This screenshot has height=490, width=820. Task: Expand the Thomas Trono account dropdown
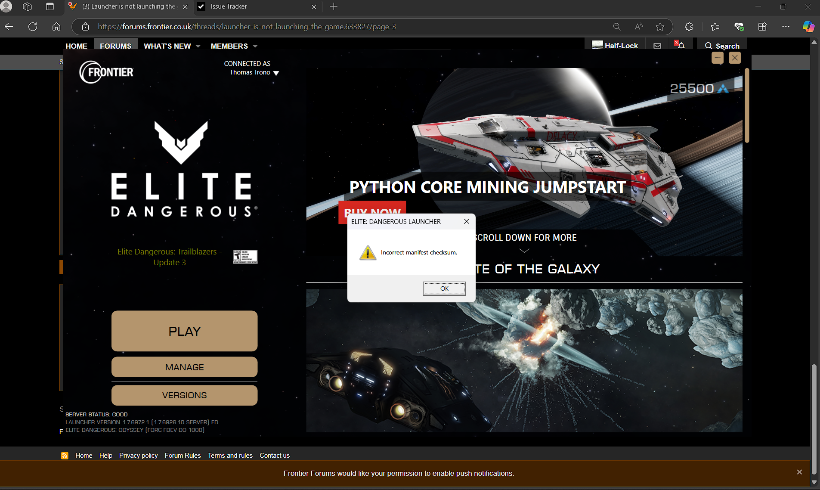click(x=276, y=73)
